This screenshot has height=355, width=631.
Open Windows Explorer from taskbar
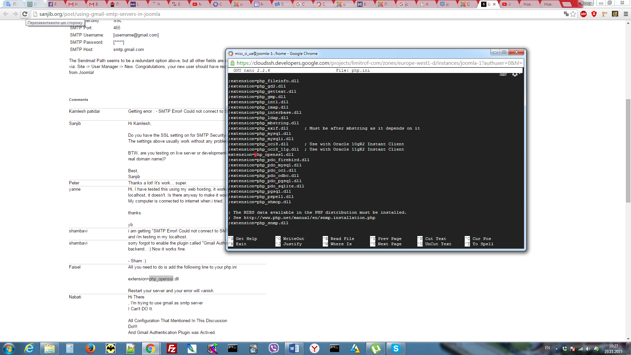tap(49, 348)
